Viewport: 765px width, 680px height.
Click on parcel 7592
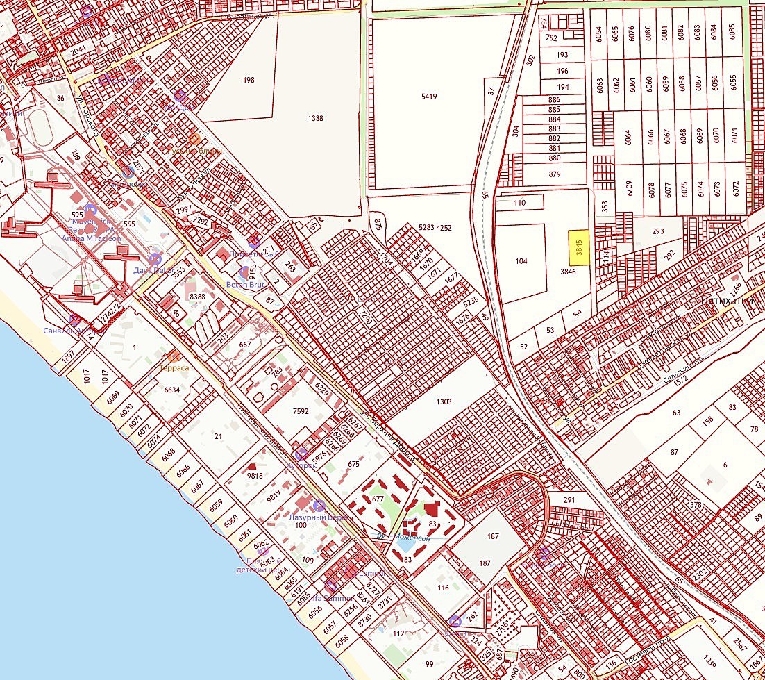coord(301,411)
